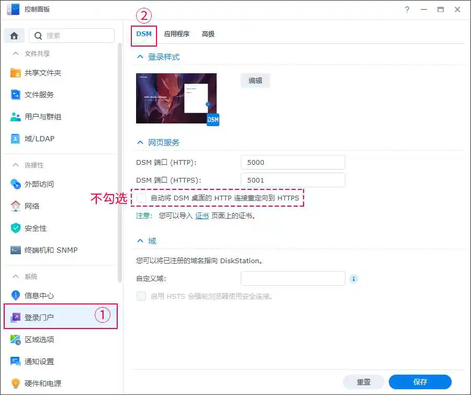The image size is (471, 395).
Task: Click the login style preview thumbnail
Action: tap(176, 98)
